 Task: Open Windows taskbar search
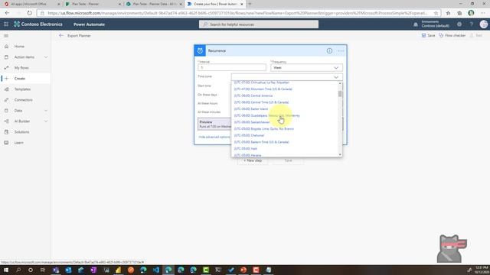[x=18, y=270]
